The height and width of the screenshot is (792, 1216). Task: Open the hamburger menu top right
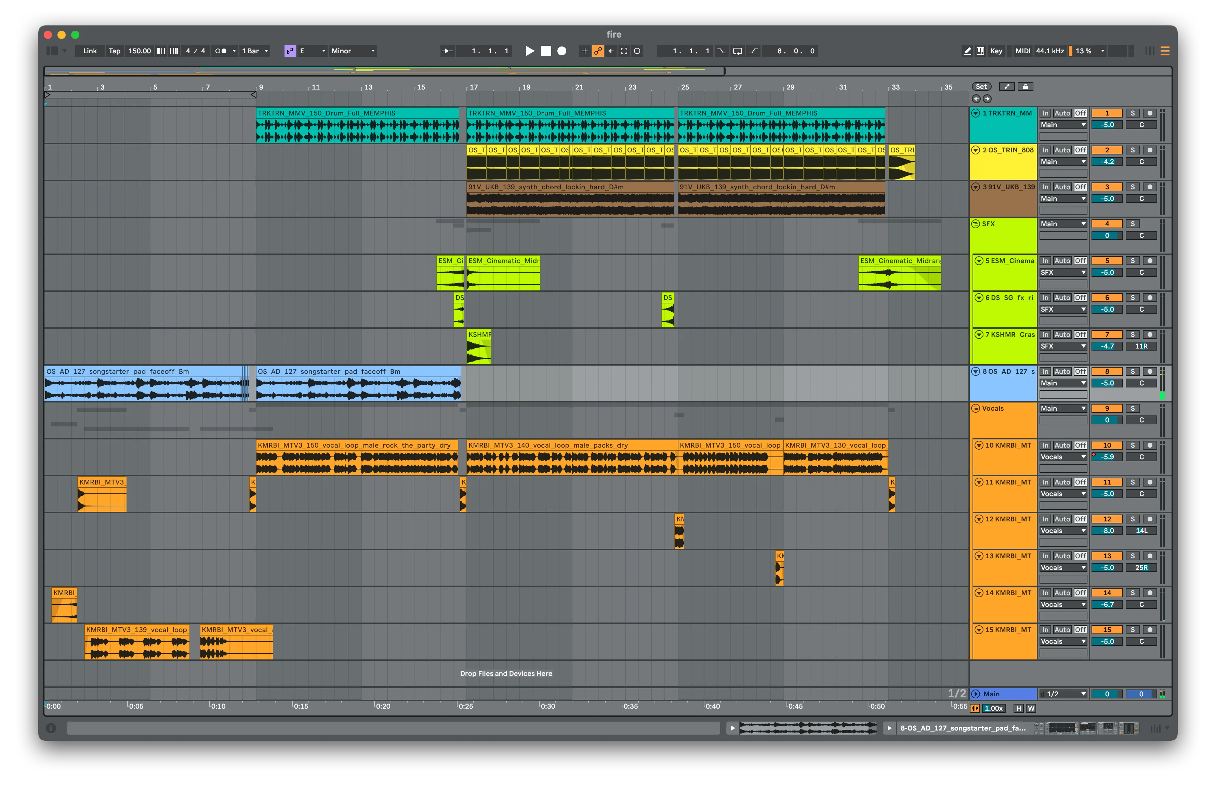1165,51
